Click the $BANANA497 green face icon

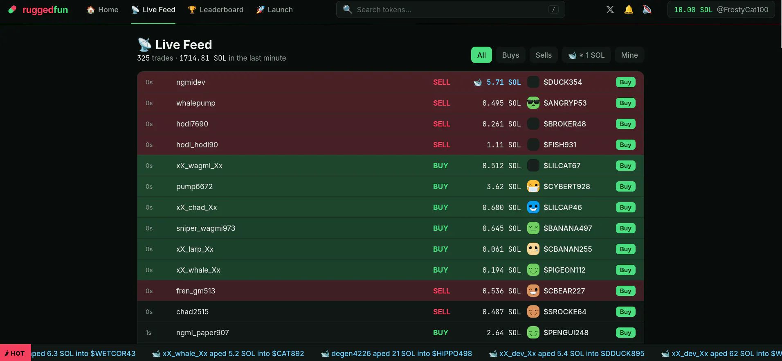[533, 228]
